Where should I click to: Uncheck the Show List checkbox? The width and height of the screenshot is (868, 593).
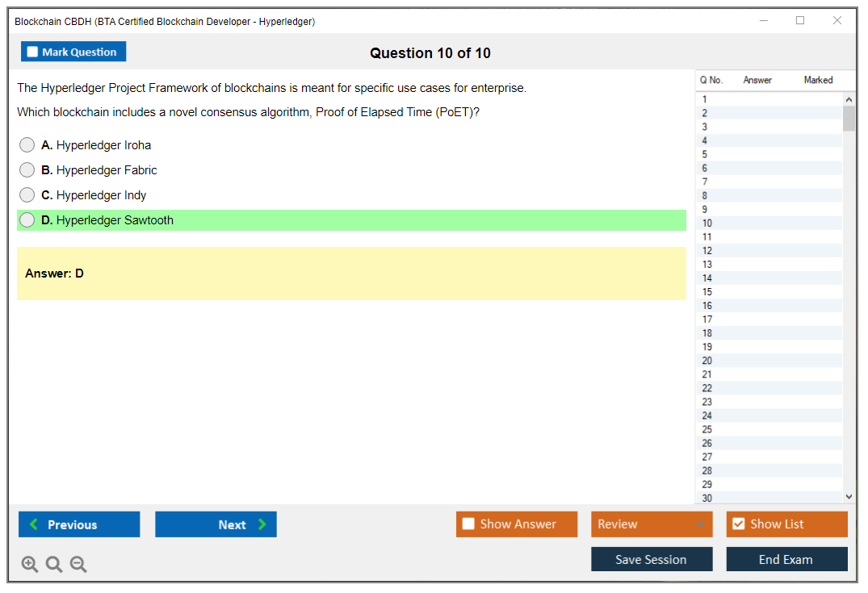pos(739,524)
